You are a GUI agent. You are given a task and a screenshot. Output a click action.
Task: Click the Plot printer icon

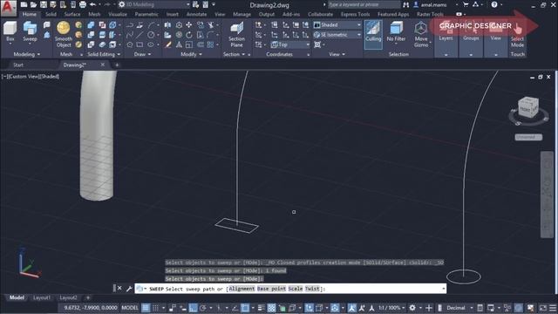click(x=83, y=4)
